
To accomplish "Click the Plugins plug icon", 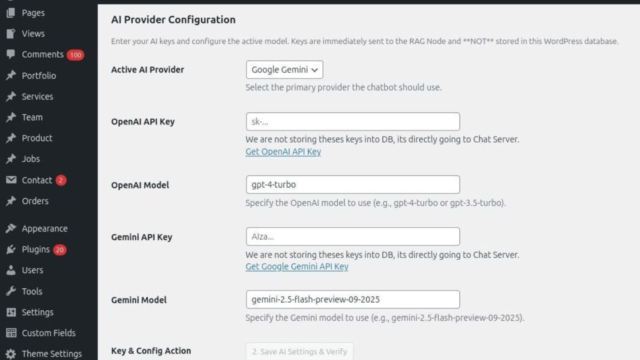I will (x=11, y=249).
